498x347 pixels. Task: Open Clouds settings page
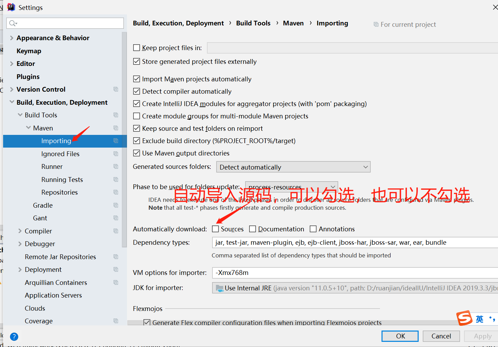click(x=35, y=308)
